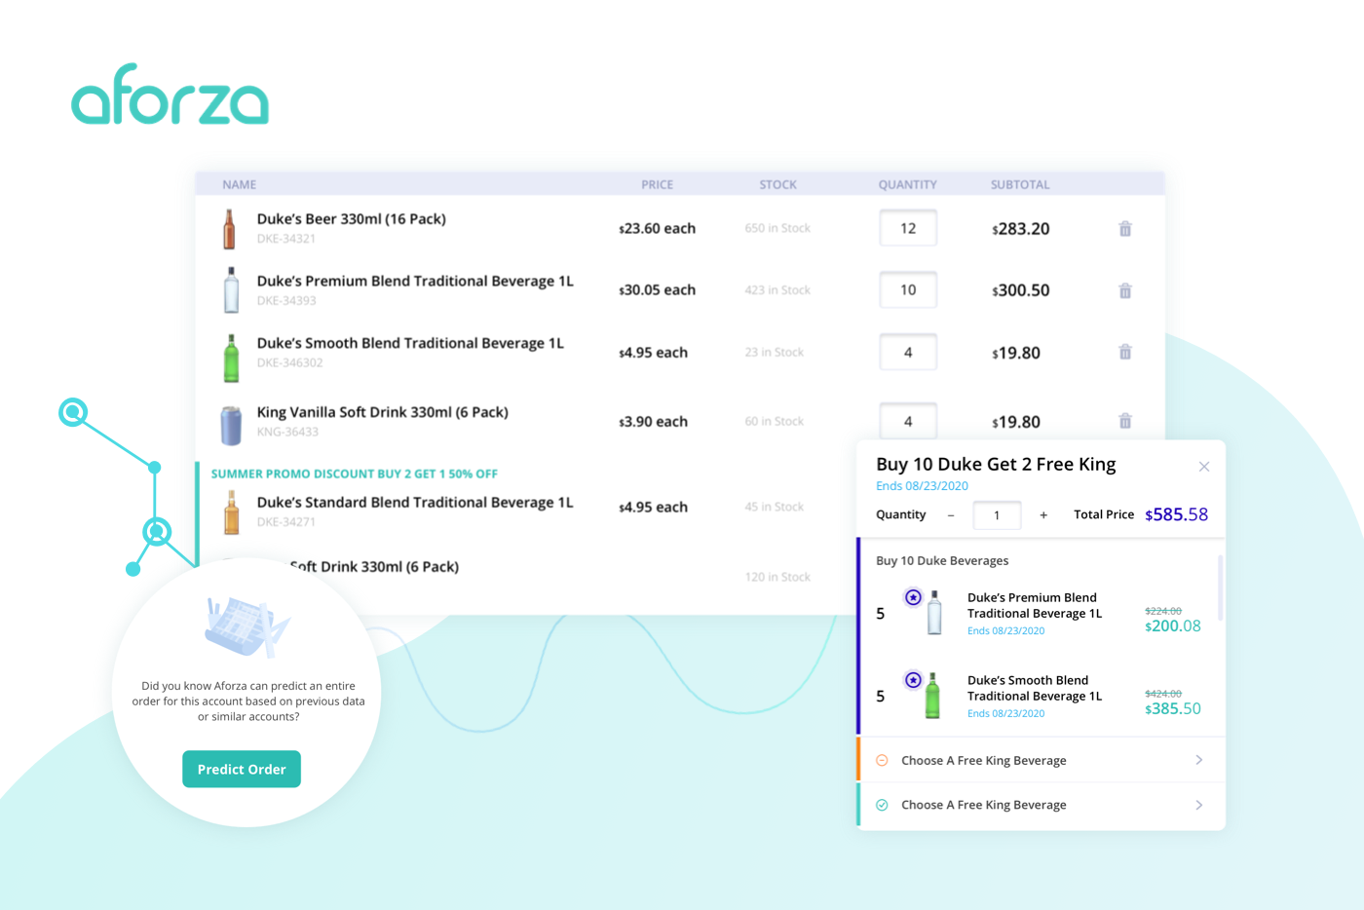The height and width of the screenshot is (910, 1364).
Task: Close the Buy 10 Duke promo popup
Action: [x=1203, y=467]
